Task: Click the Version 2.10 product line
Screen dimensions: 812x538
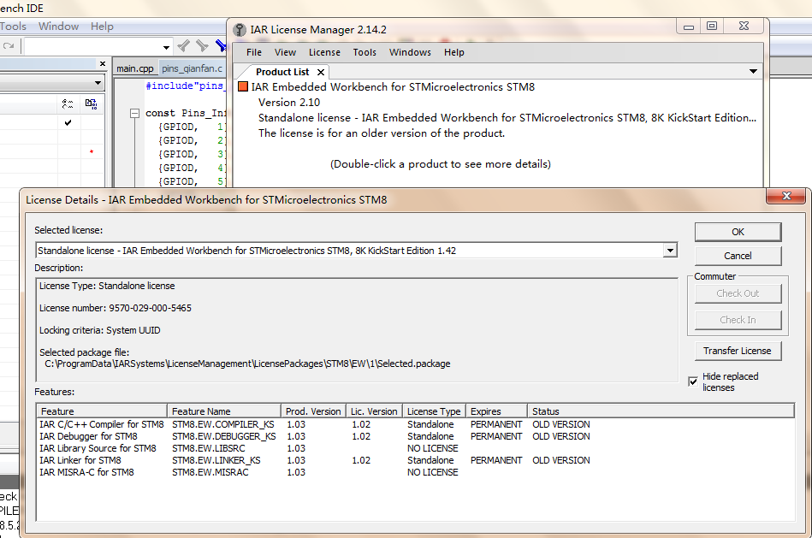Action: coord(289,103)
